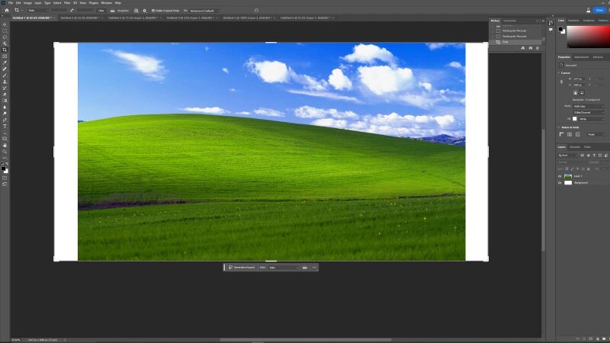Screen dimensions: 610x343
Task: Open the 8 Bits/Channel dropdown
Action: [x=589, y=112]
